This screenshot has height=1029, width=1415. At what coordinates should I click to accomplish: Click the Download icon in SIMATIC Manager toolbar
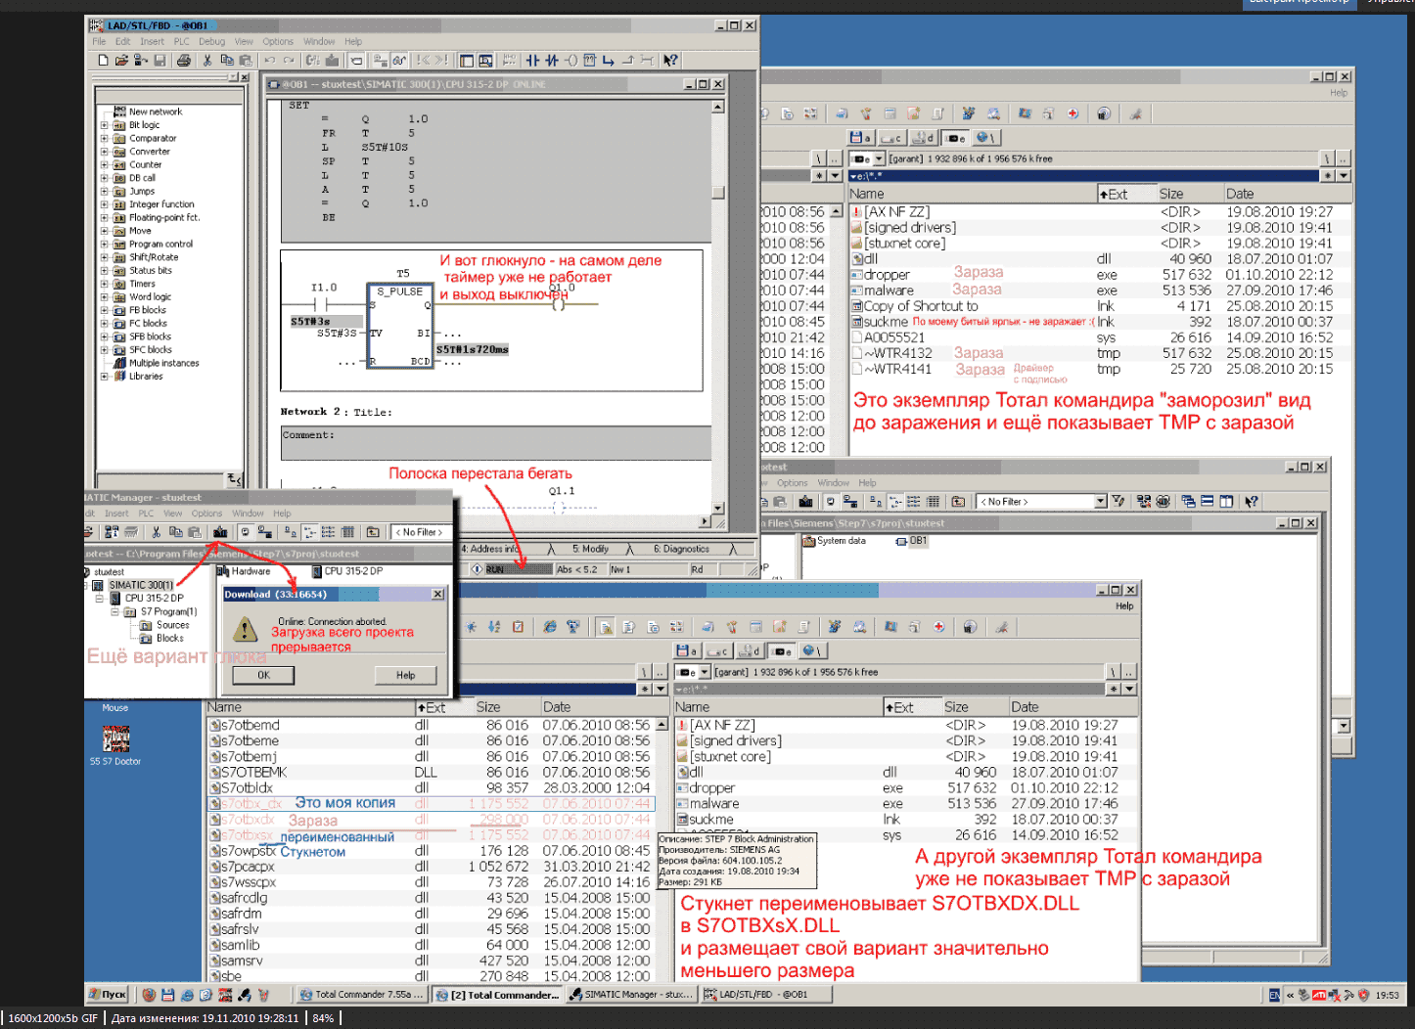220,532
